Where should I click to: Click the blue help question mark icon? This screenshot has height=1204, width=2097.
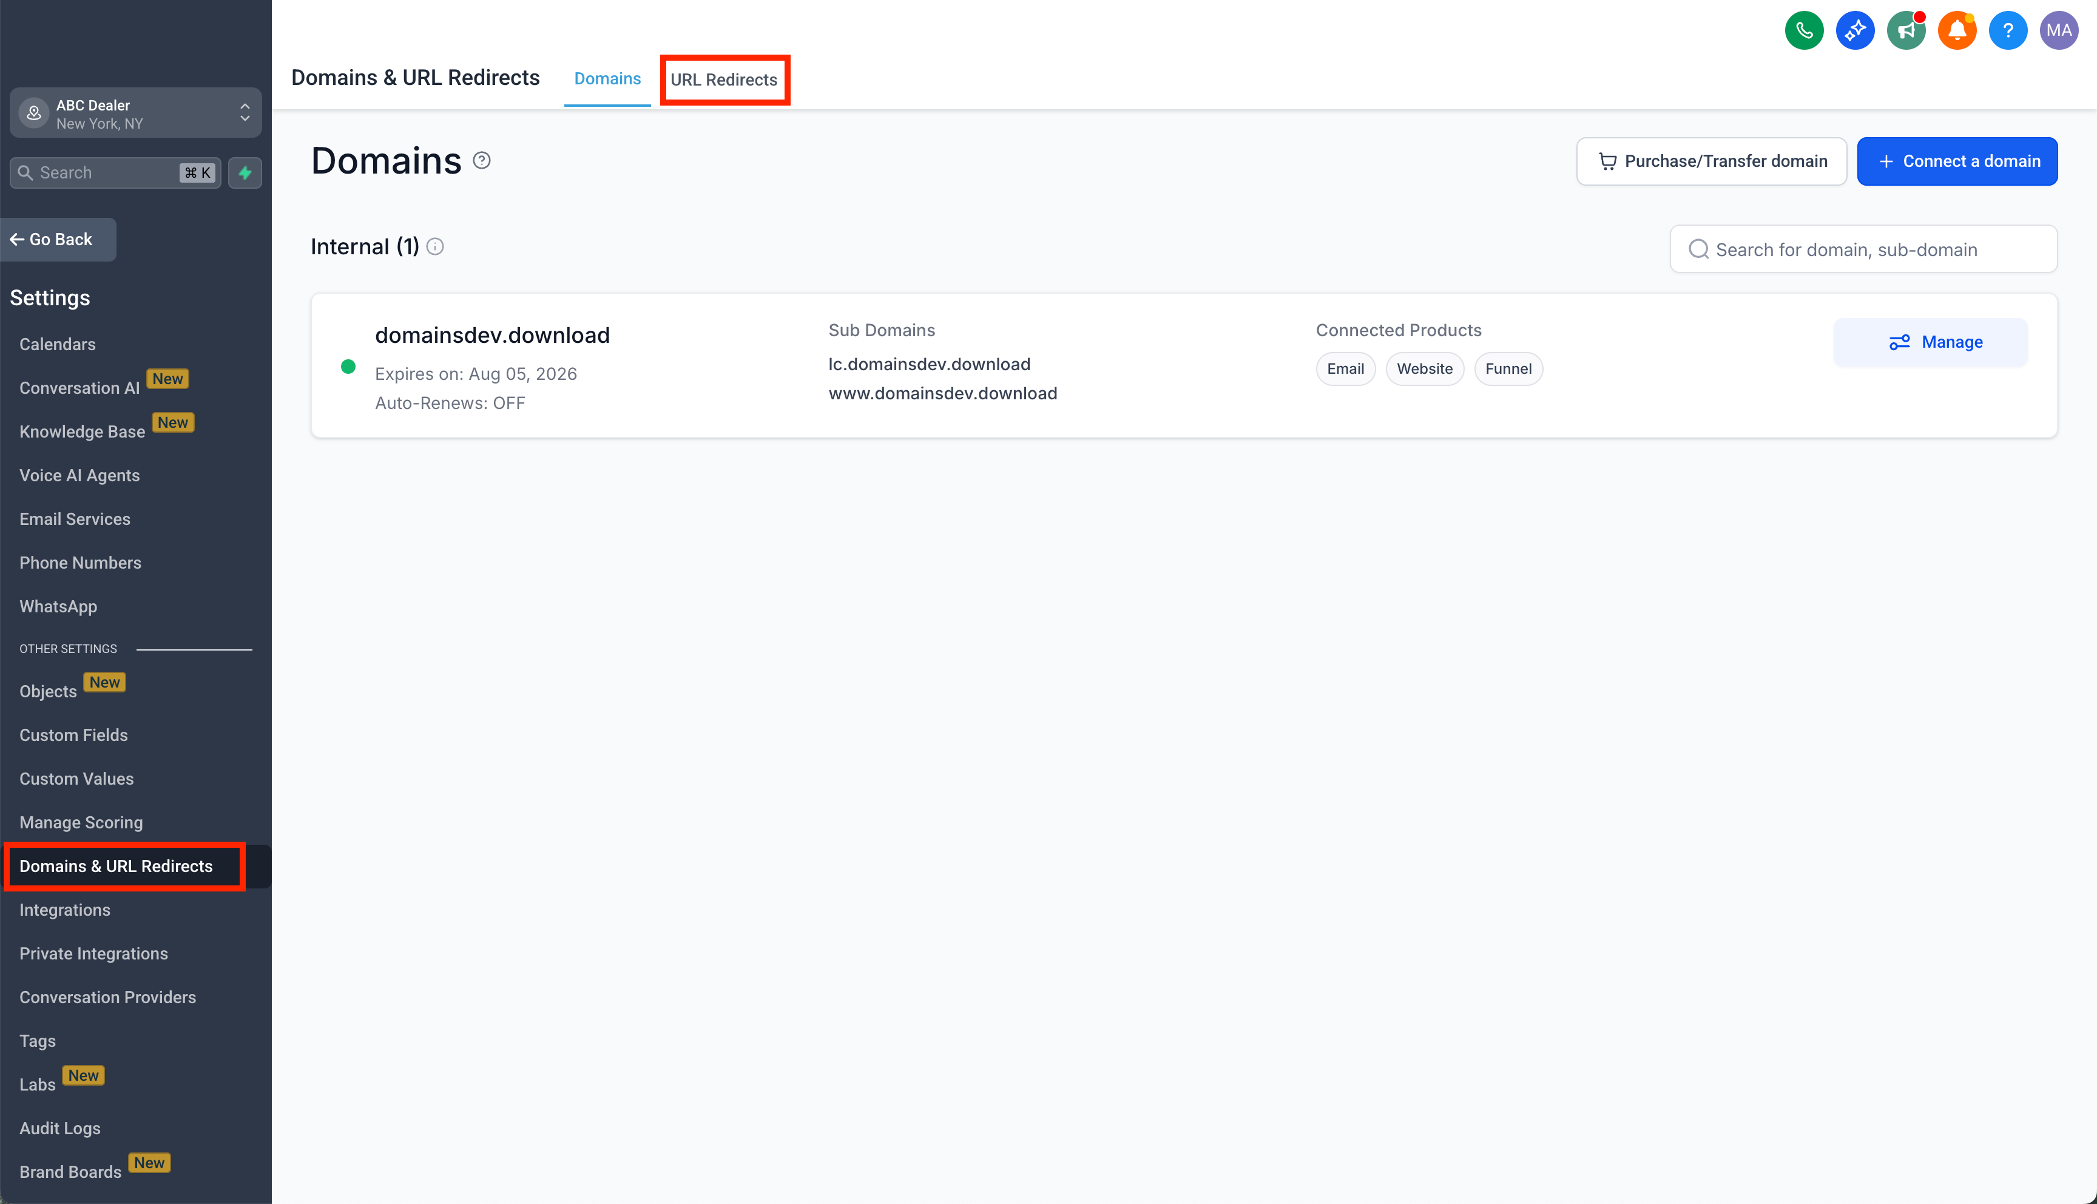coord(2008,30)
